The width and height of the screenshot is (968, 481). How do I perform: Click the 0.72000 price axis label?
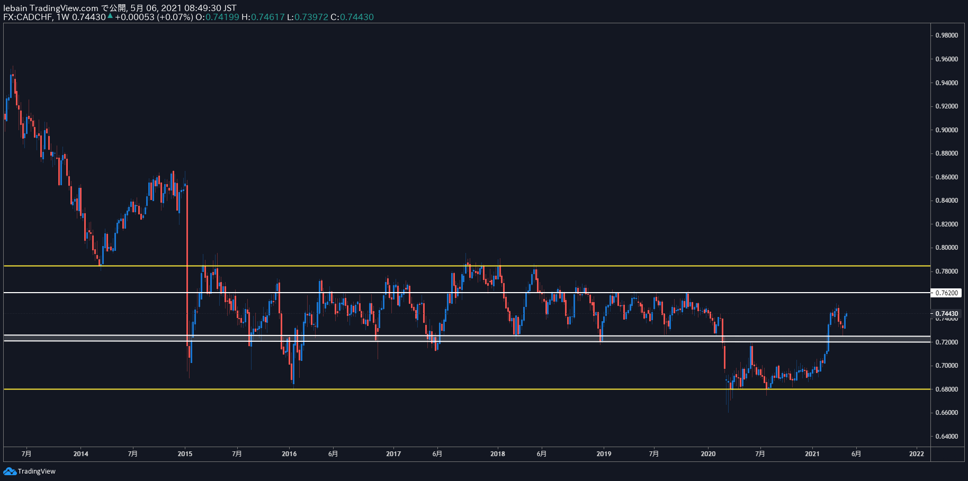click(x=946, y=342)
